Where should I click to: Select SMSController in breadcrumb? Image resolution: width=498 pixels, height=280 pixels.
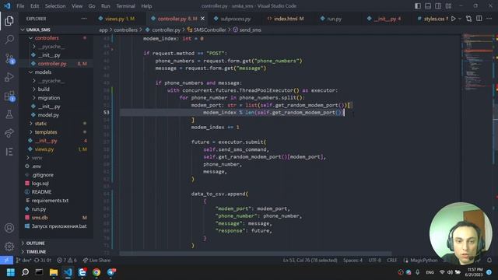coord(209,30)
